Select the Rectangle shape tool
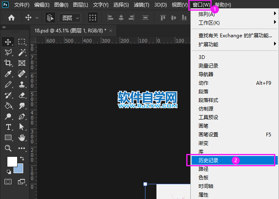The width and height of the screenshot is (279, 199). point(8,138)
